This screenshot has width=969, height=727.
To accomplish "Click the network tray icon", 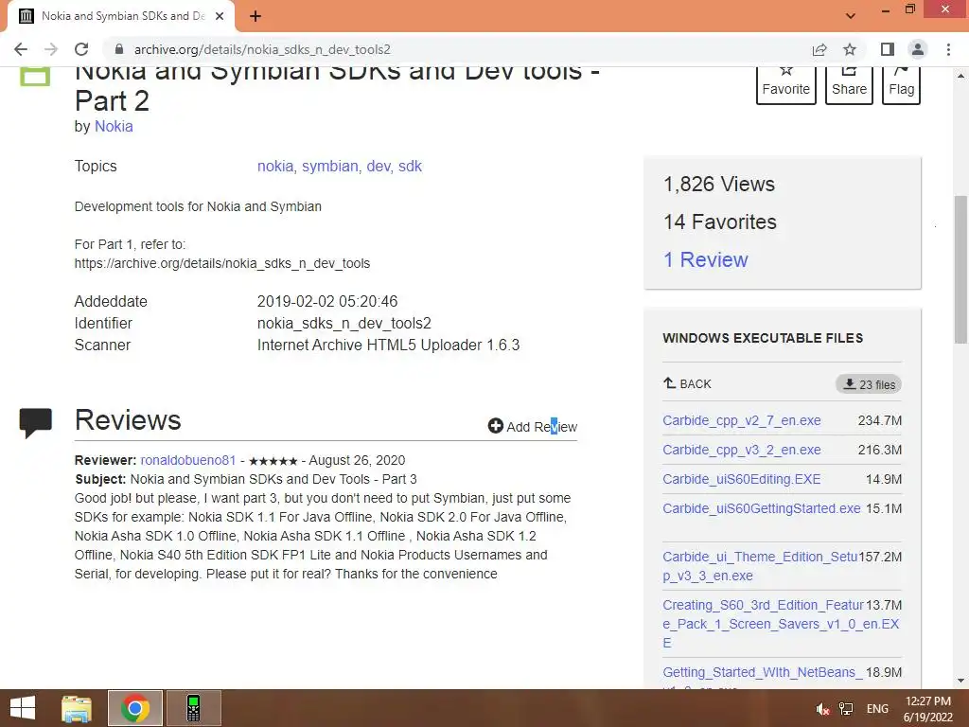I will tap(846, 709).
